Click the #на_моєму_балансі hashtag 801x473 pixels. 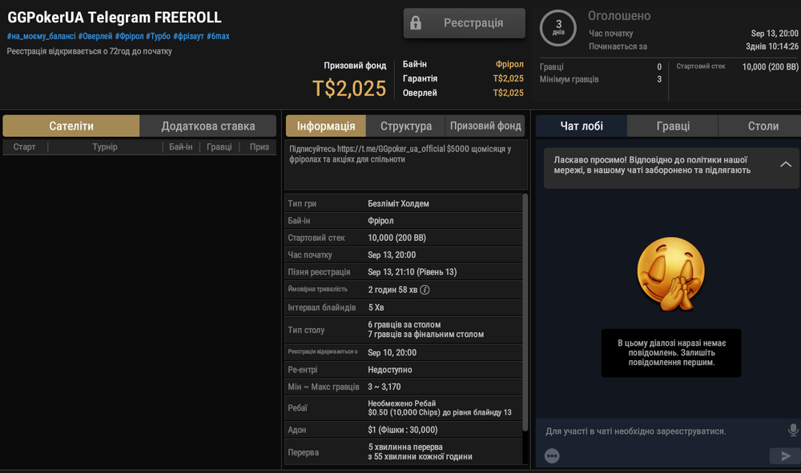coord(42,36)
